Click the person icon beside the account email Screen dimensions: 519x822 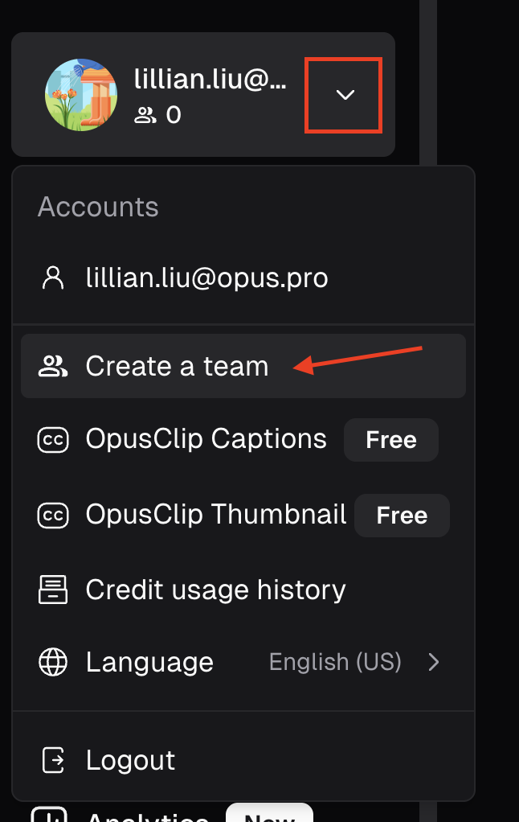pos(53,277)
